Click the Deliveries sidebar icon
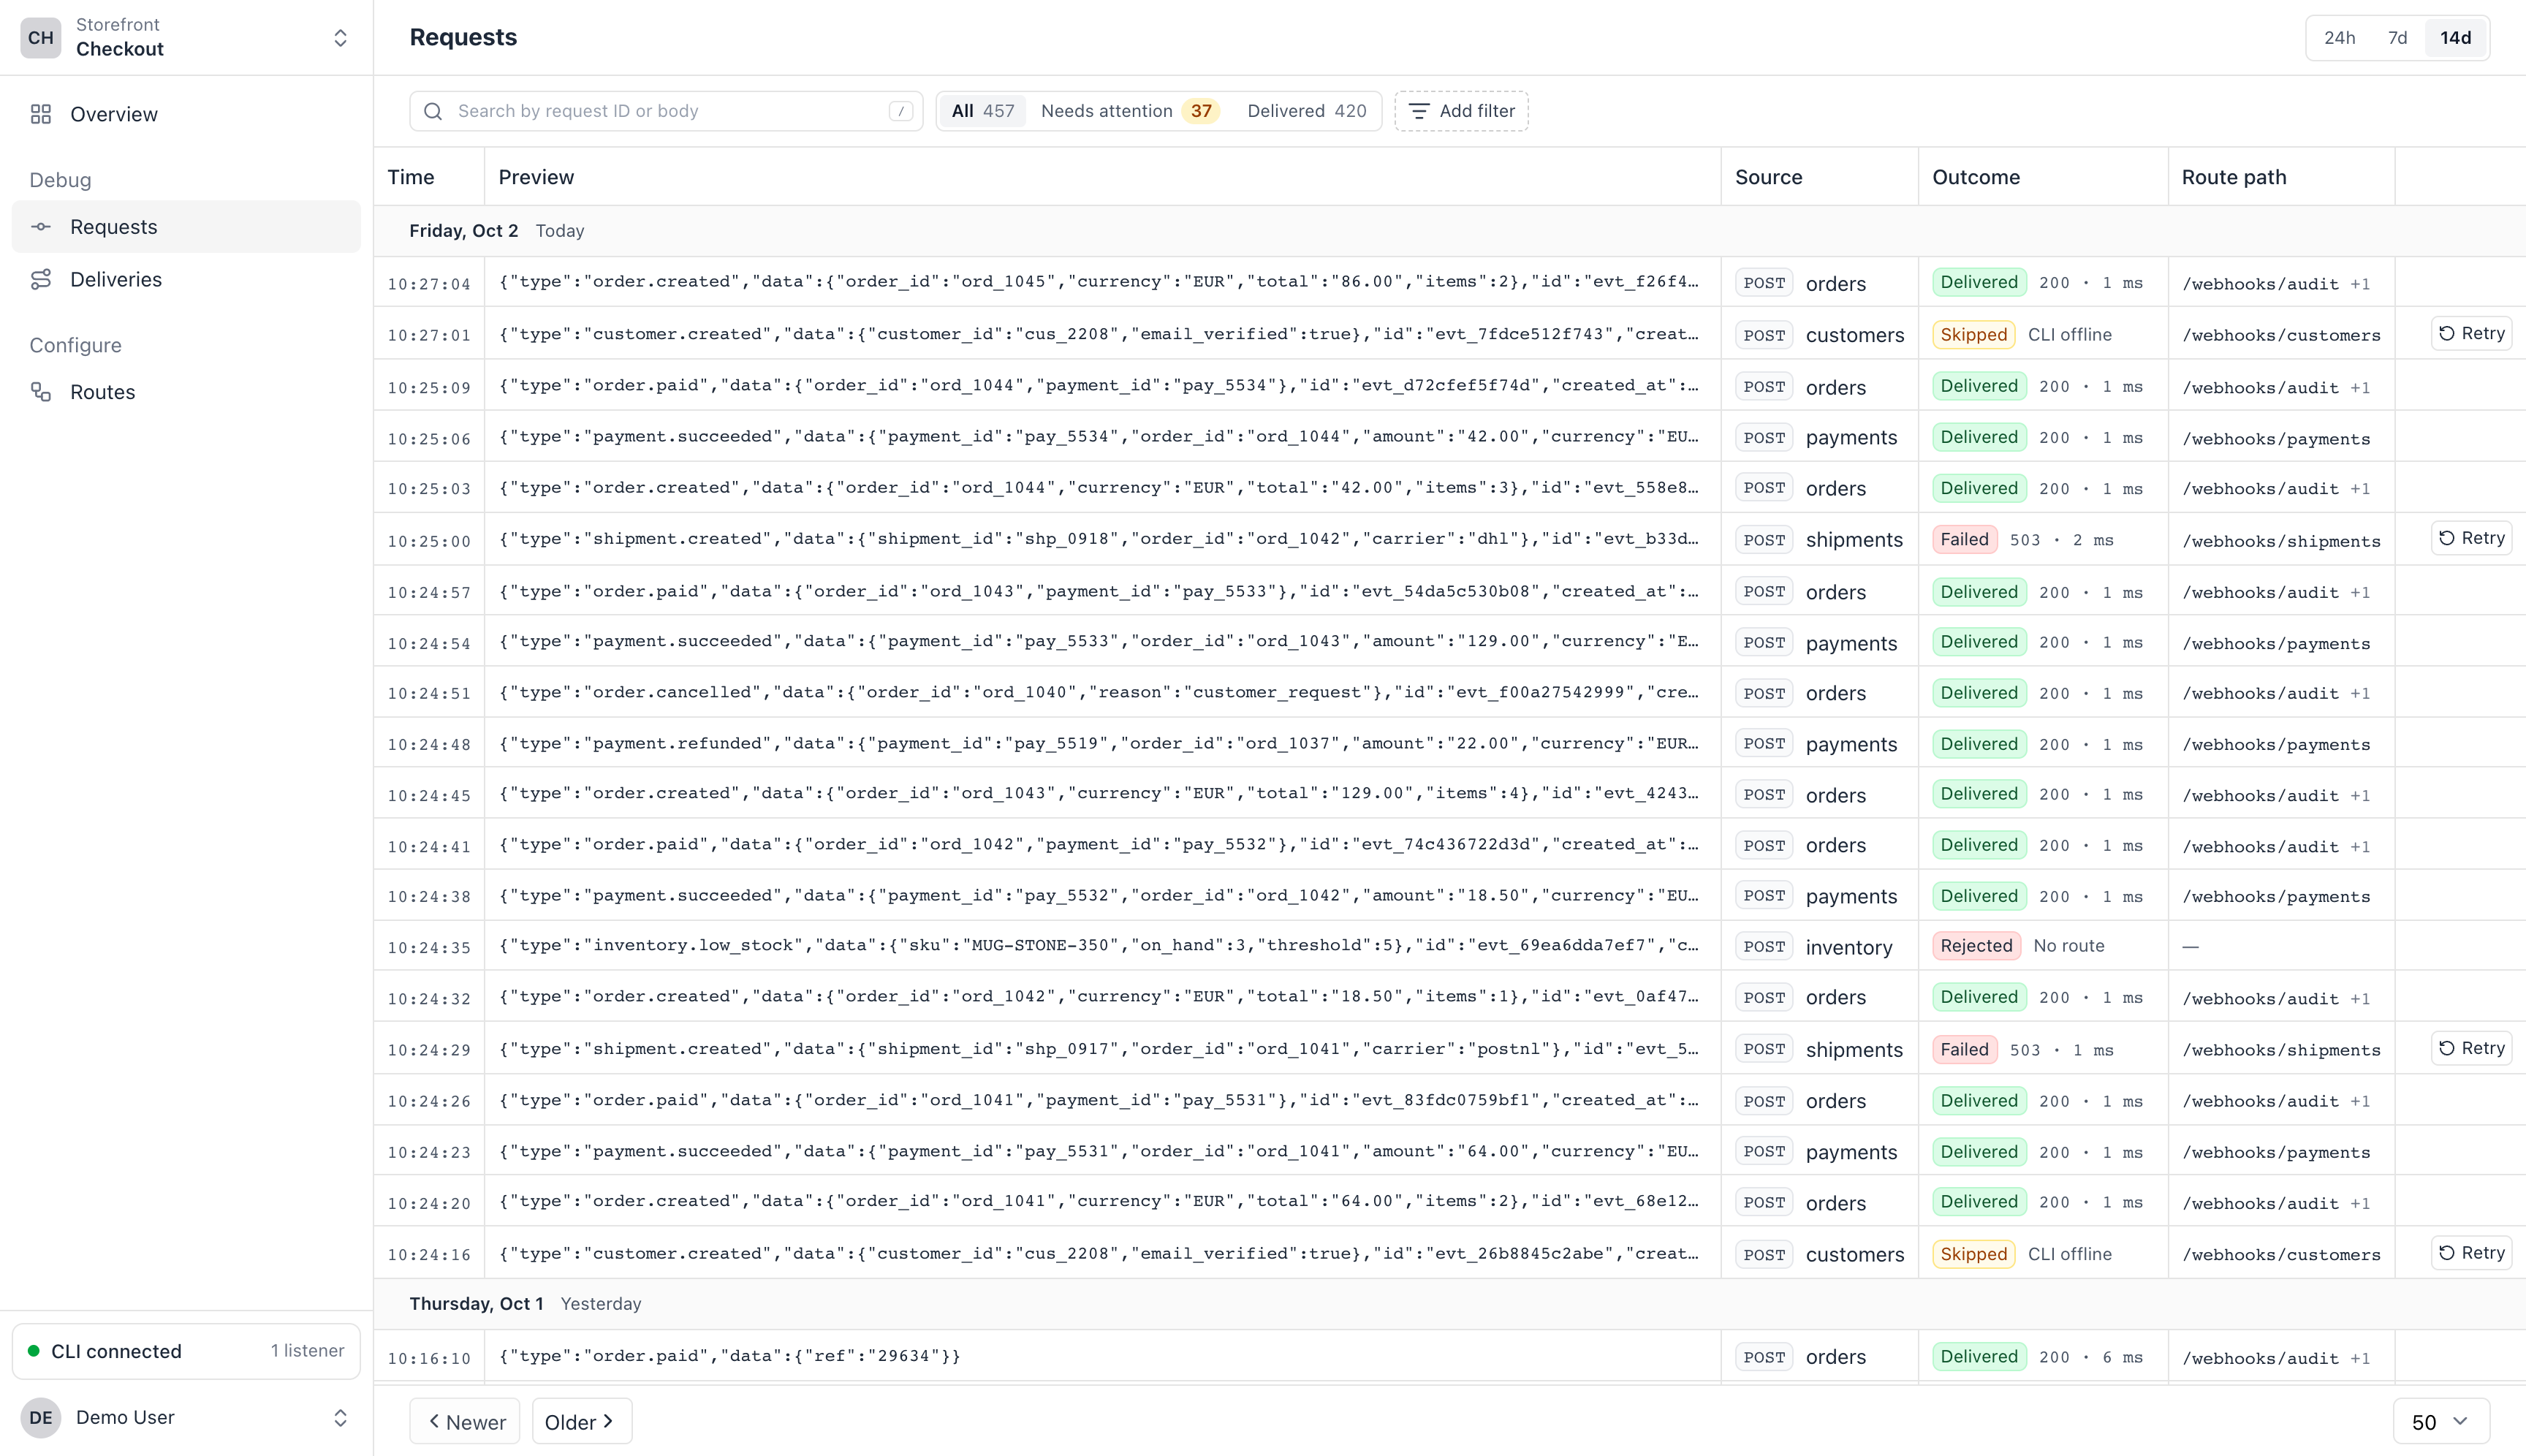This screenshot has height=1456, width=2526. [x=41, y=280]
